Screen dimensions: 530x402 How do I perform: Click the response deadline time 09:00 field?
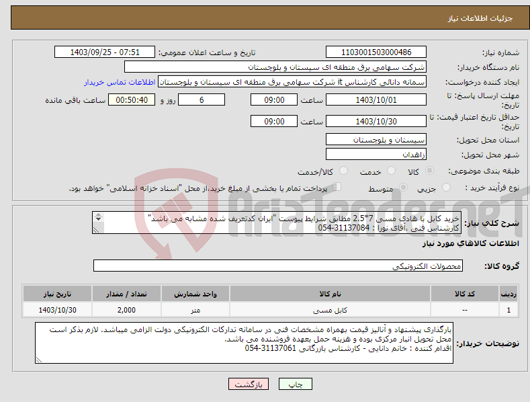coord(274,99)
